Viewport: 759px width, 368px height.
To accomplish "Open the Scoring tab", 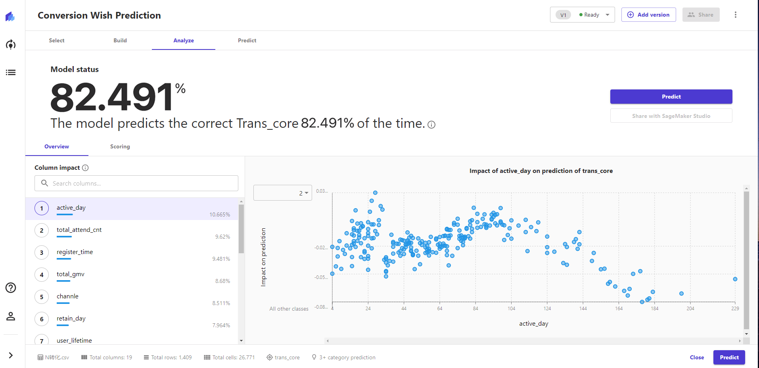I will (x=120, y=146).
